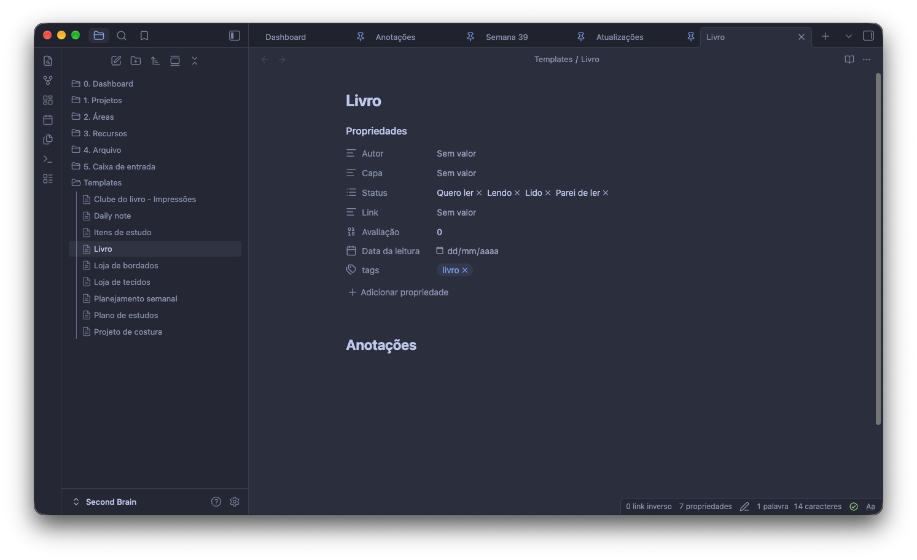Create a new note icon

tap(116, 61)
